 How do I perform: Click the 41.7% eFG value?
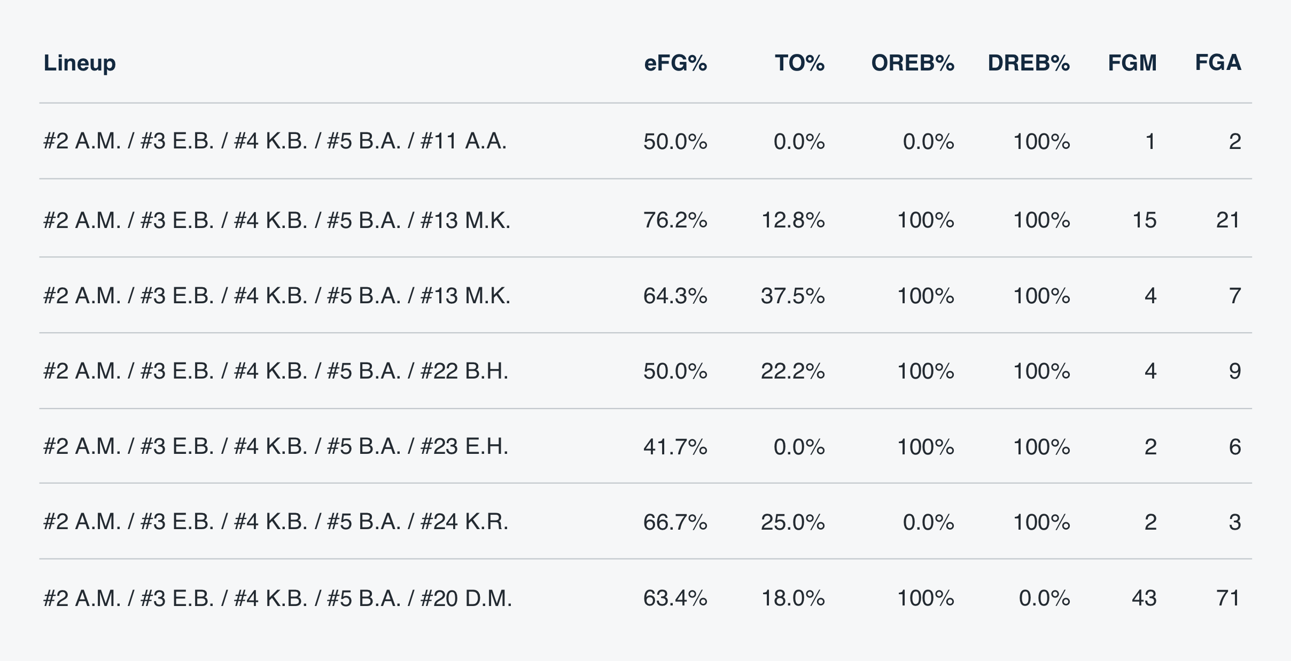(x=675, y=446)
